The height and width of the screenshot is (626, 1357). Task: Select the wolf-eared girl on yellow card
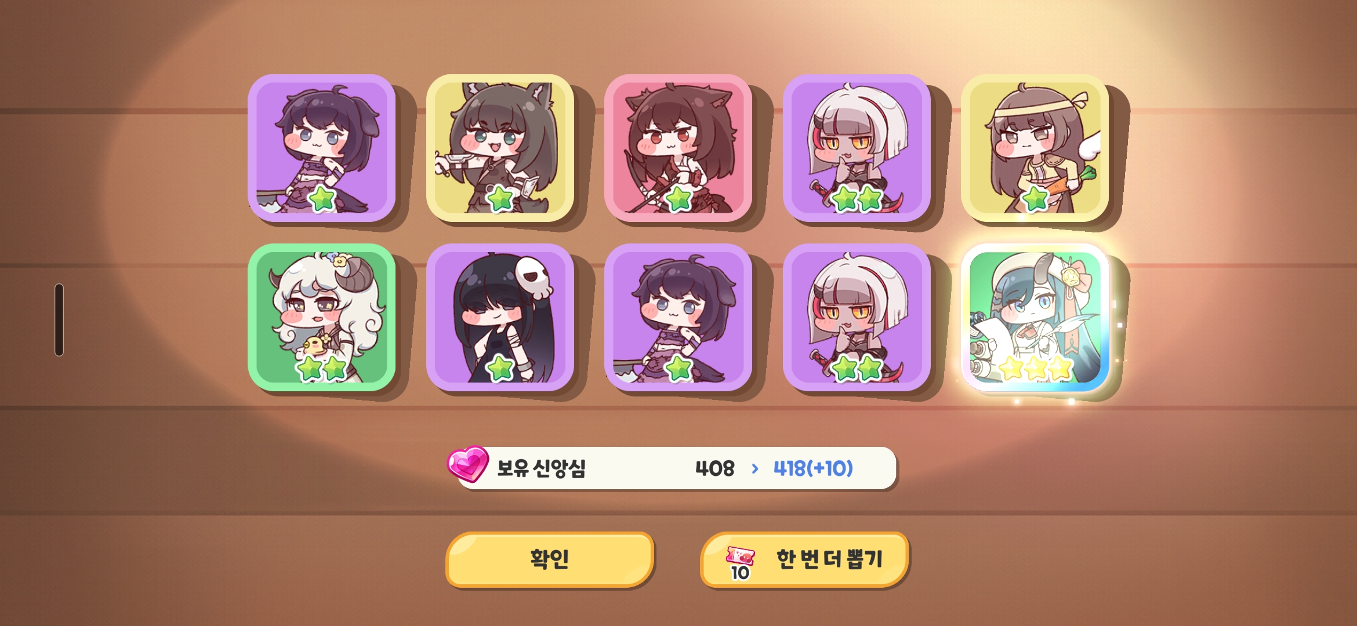click(x=500, y=148)
